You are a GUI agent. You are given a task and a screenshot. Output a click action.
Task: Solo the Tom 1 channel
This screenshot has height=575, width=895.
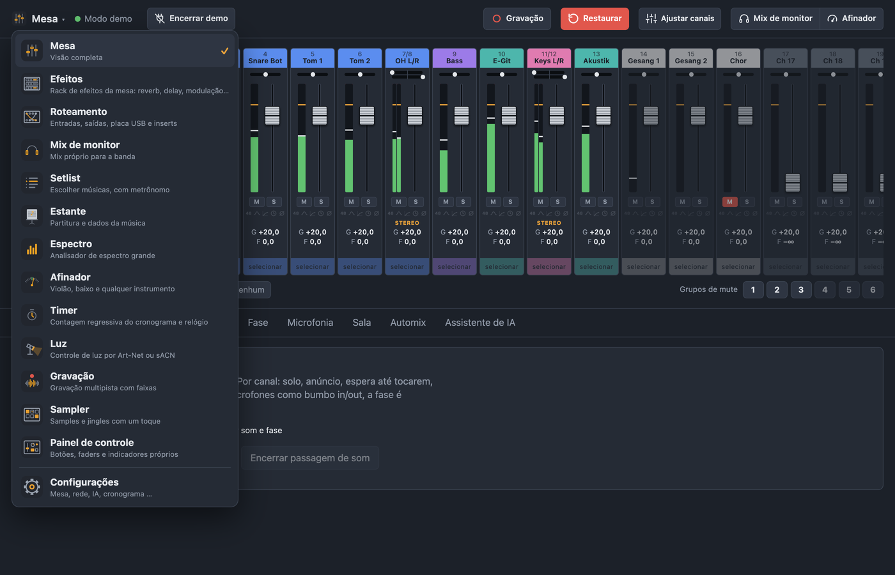tap(321, 202)
